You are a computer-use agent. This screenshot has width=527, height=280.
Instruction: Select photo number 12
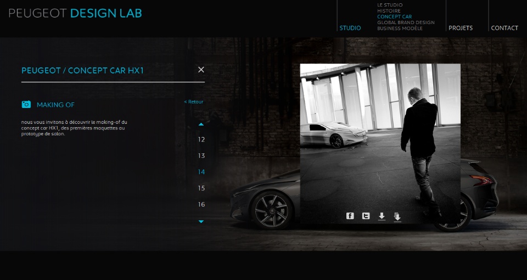coord(201,140)
